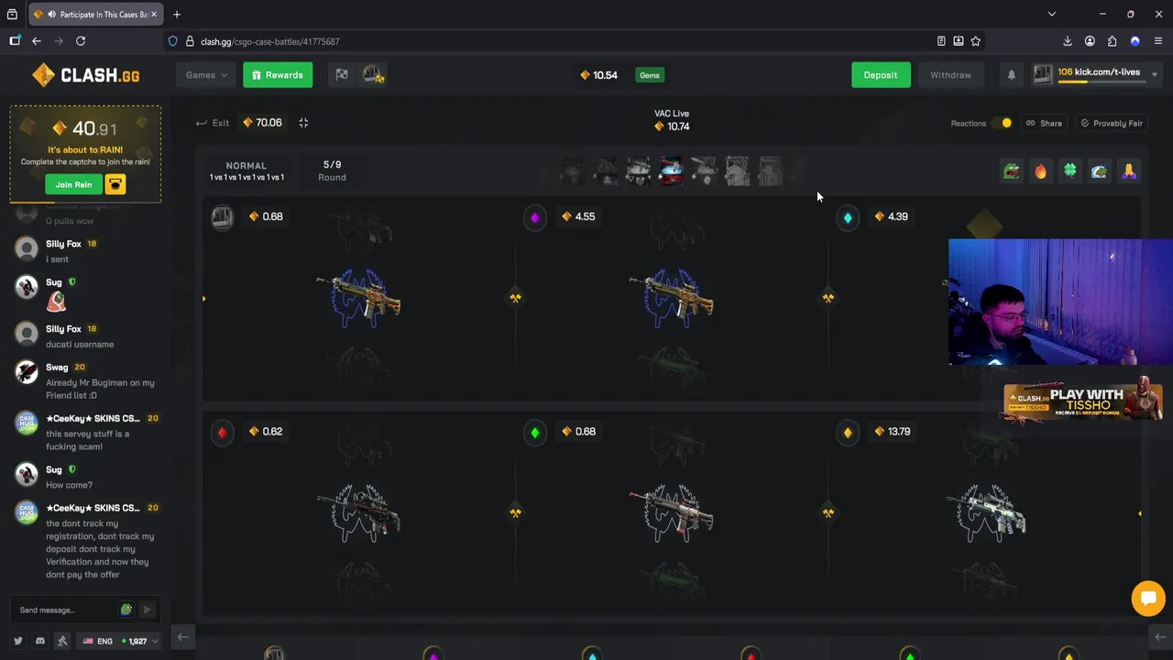1173x660 pixels.
Task: Select the Gems balance tab
Action: click(x=650, y=75)
